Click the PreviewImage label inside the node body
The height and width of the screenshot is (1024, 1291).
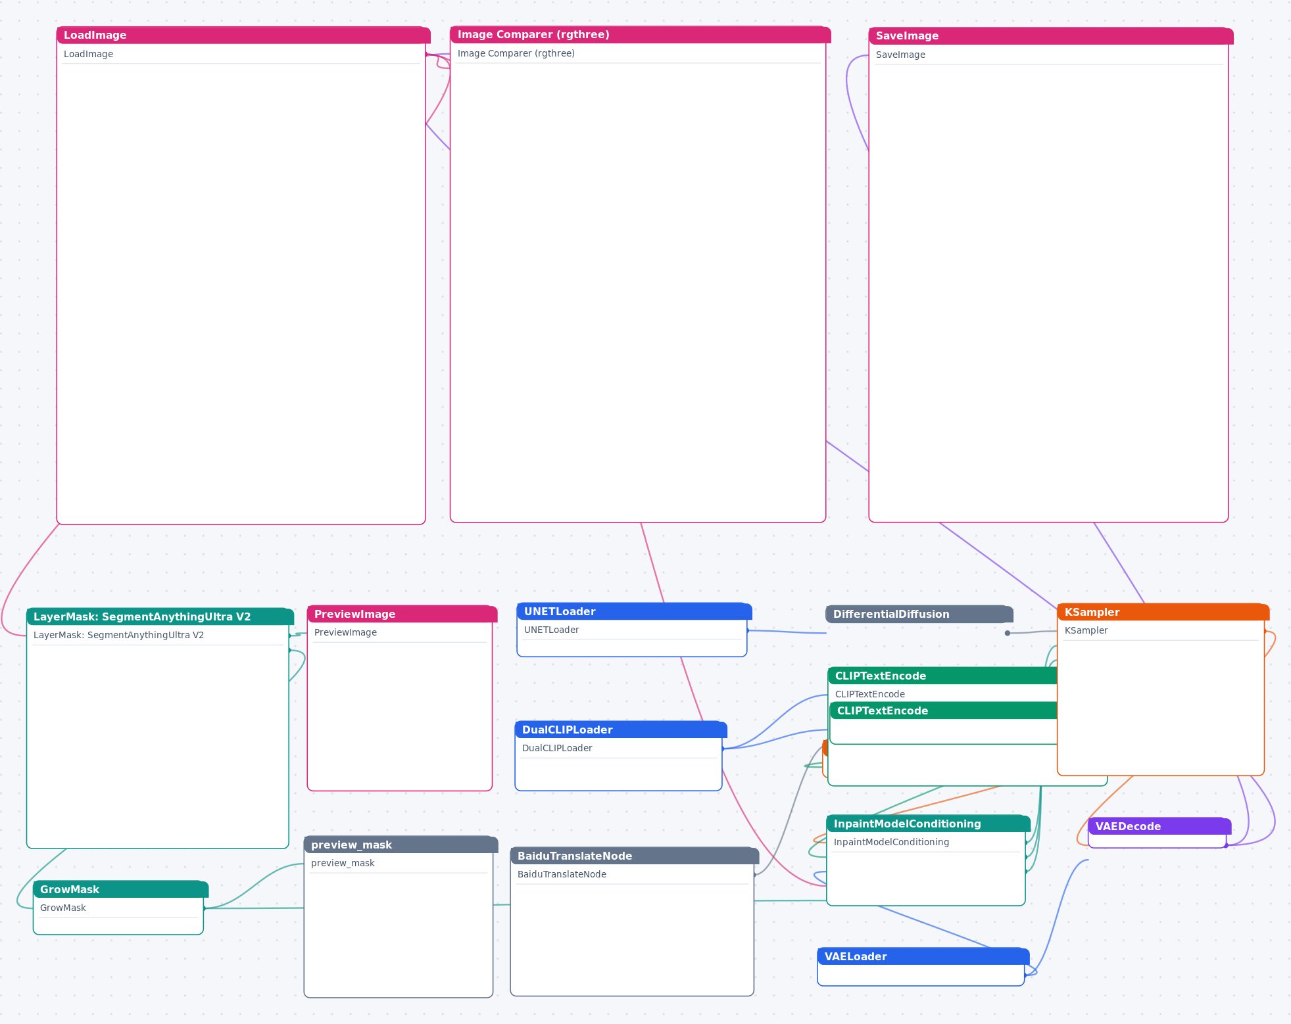tap(345, 632)
